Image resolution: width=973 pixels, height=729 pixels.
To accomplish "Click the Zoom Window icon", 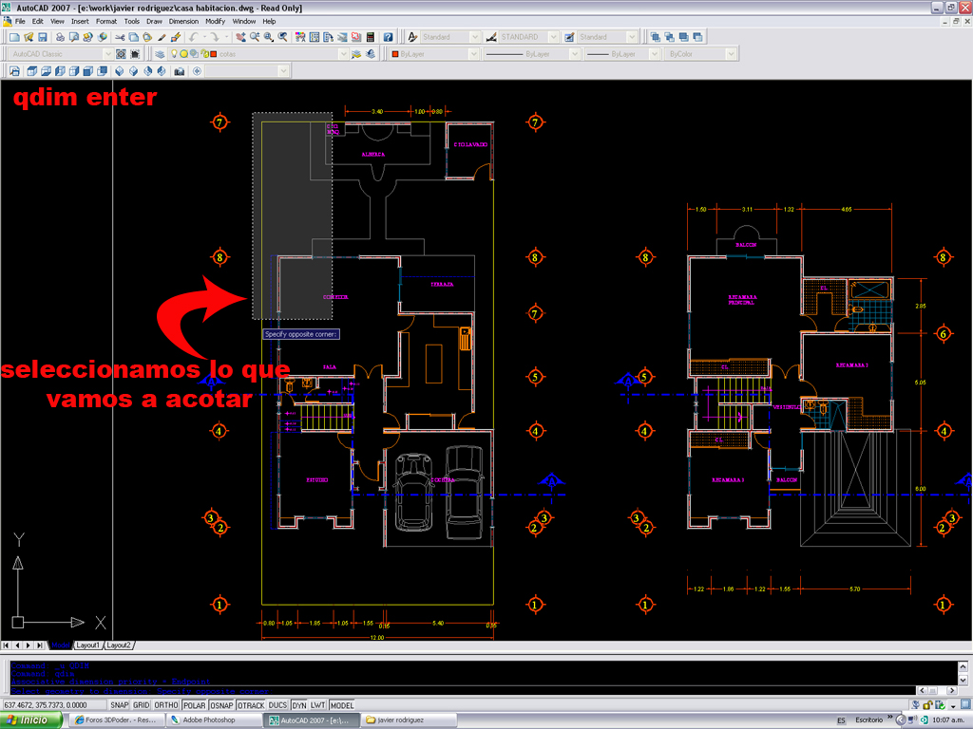I will [269, 37].
